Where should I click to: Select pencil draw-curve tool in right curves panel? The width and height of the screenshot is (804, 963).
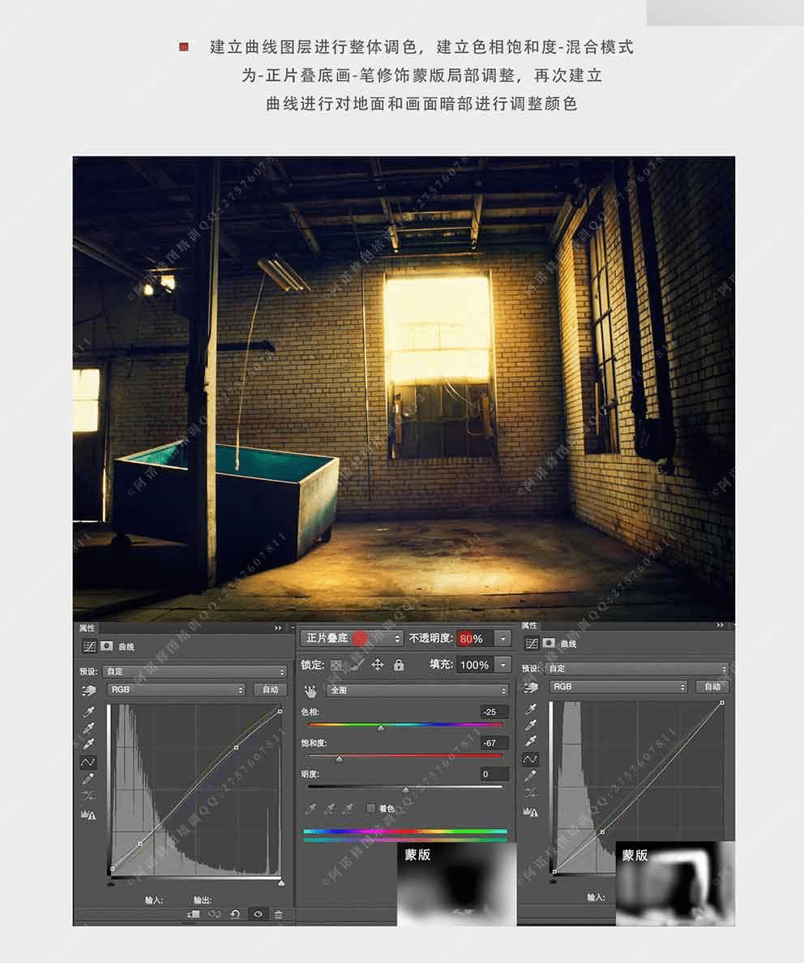(x=531, y=776)
